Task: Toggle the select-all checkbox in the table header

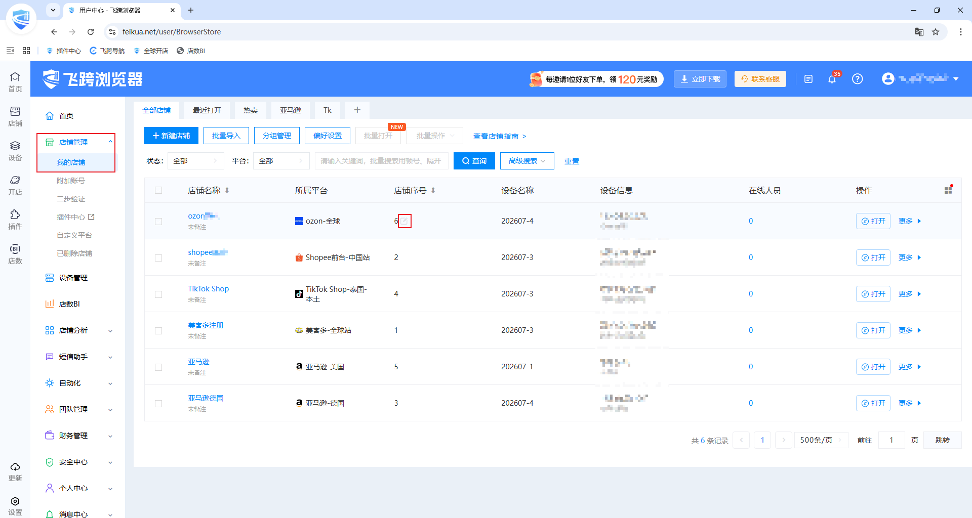Action: [158, 190]
